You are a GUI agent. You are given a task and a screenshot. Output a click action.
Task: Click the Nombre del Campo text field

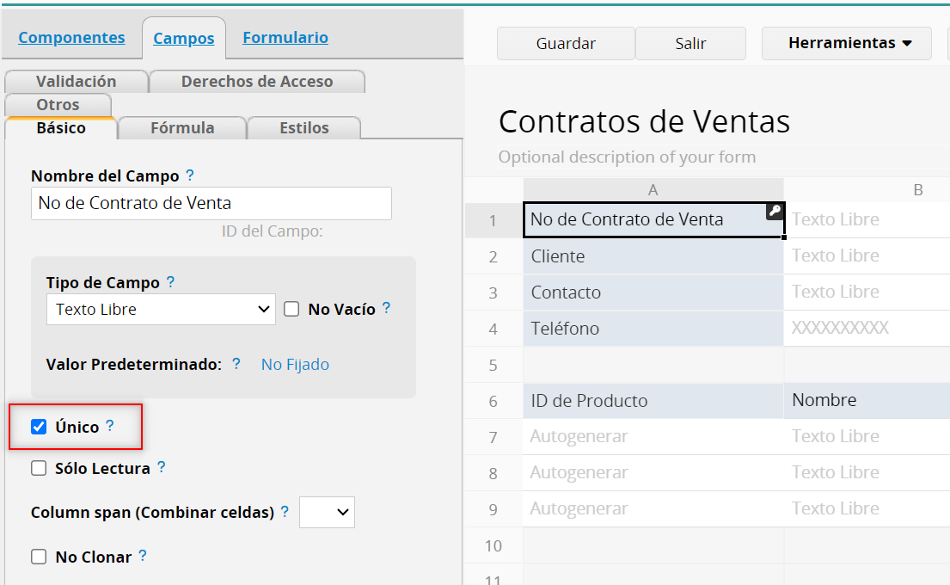tap(211, 204)
